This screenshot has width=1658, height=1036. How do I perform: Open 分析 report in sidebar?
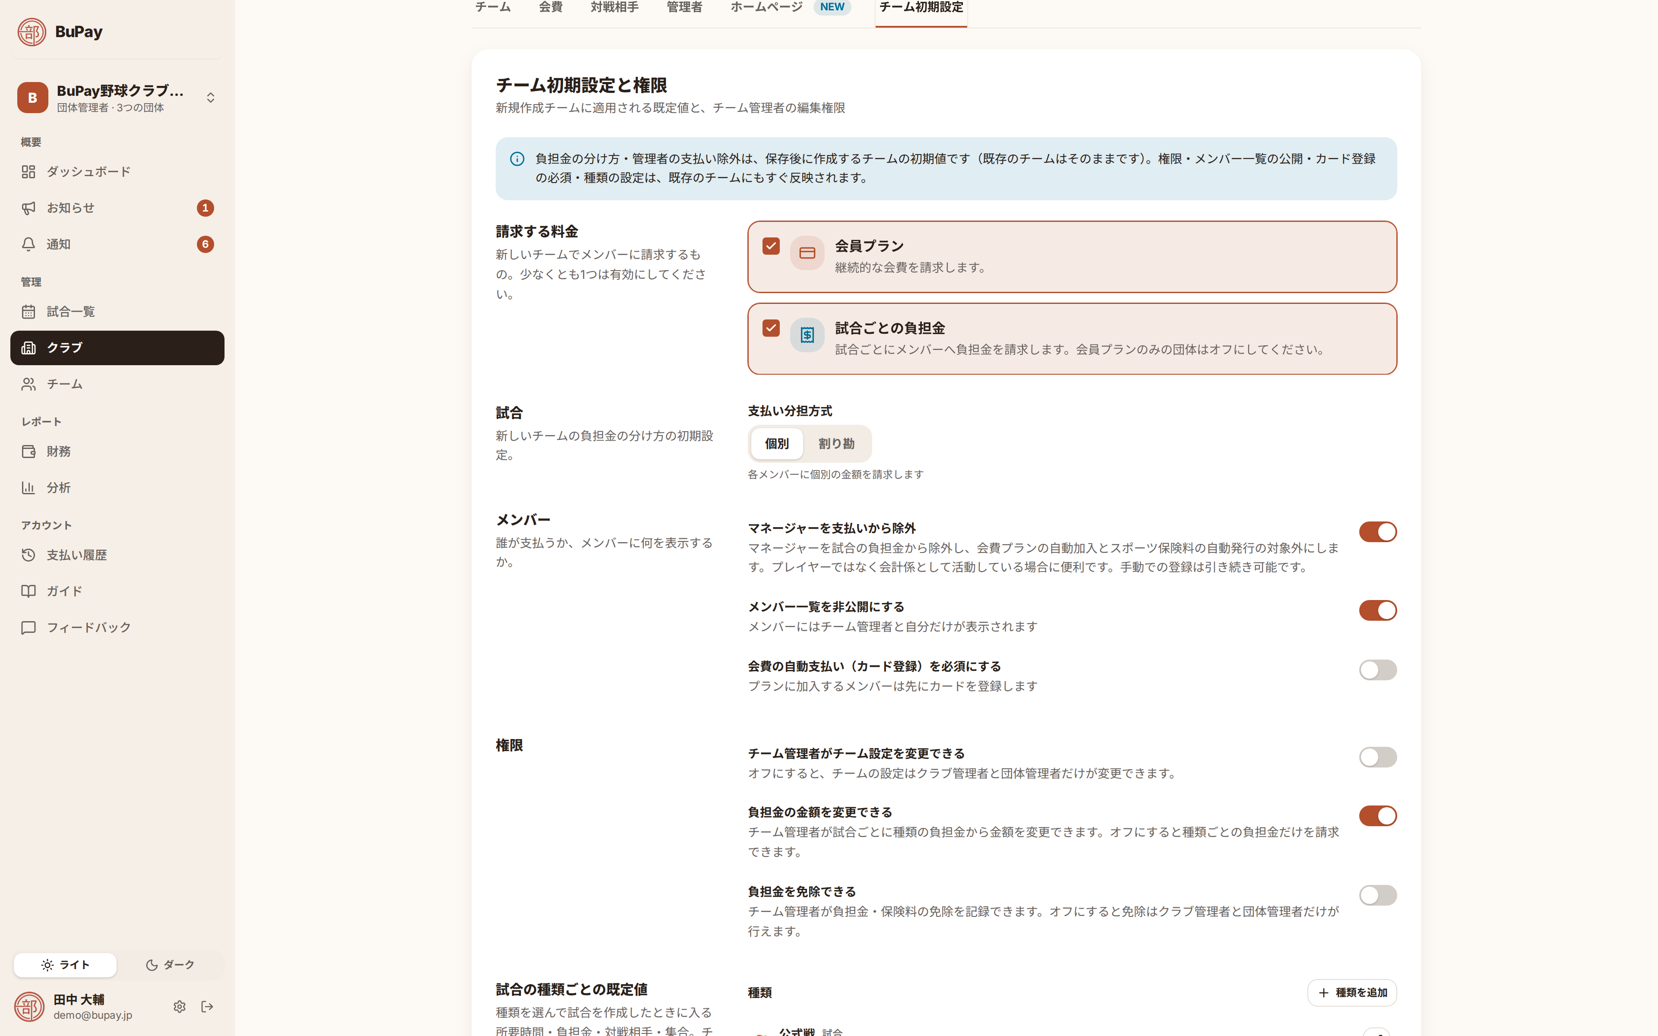[x=117, y=488]
